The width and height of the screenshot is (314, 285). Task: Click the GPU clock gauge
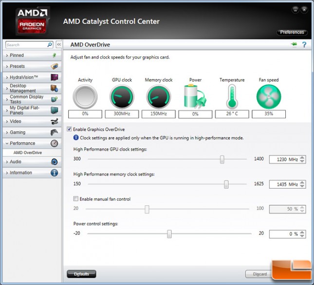(x=122, y=97)
